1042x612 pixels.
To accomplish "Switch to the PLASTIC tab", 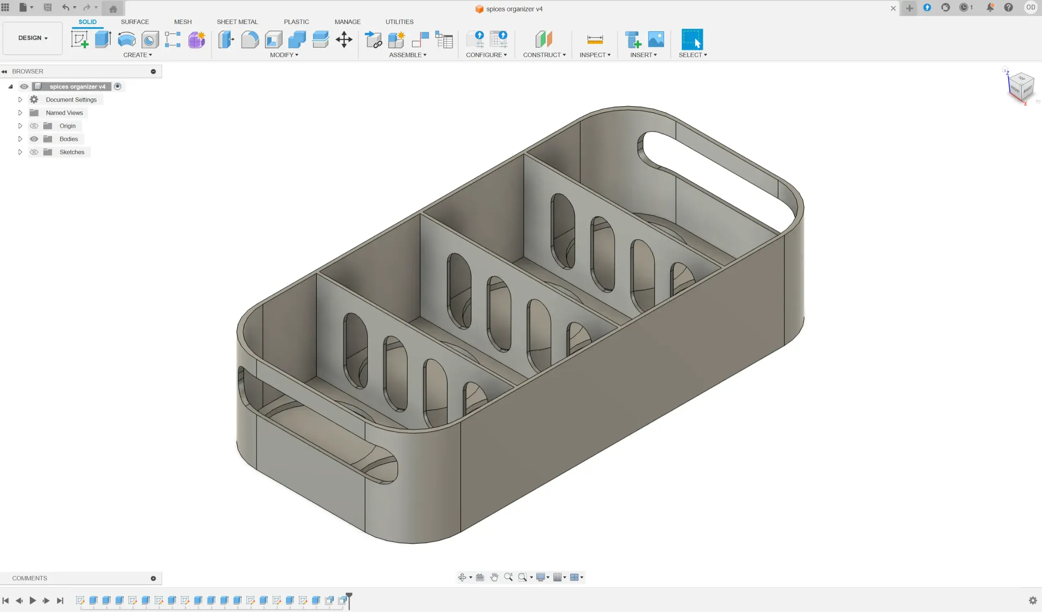I will coord(296,22).
